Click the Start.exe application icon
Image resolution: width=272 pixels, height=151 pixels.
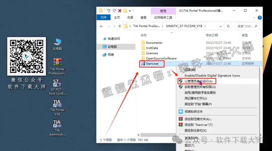pos(143,64)
